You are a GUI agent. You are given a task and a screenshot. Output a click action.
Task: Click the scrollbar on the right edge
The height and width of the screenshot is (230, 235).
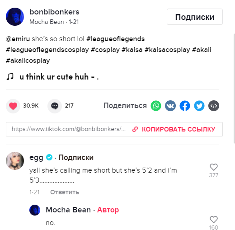234,88
